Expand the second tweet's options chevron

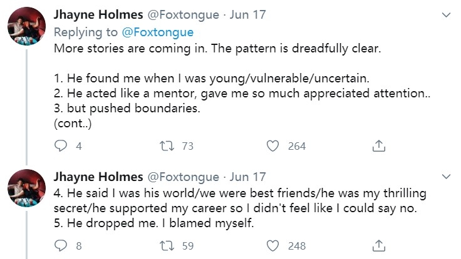[445, 176]
